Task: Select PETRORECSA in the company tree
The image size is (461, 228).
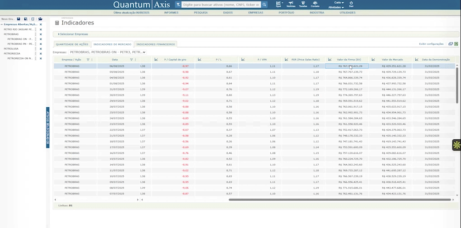Action: [12, 53]
